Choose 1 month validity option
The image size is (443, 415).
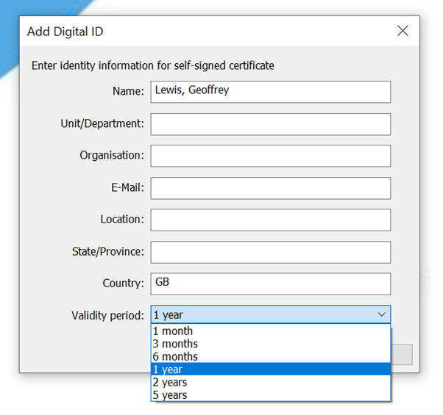pos(271,331)
